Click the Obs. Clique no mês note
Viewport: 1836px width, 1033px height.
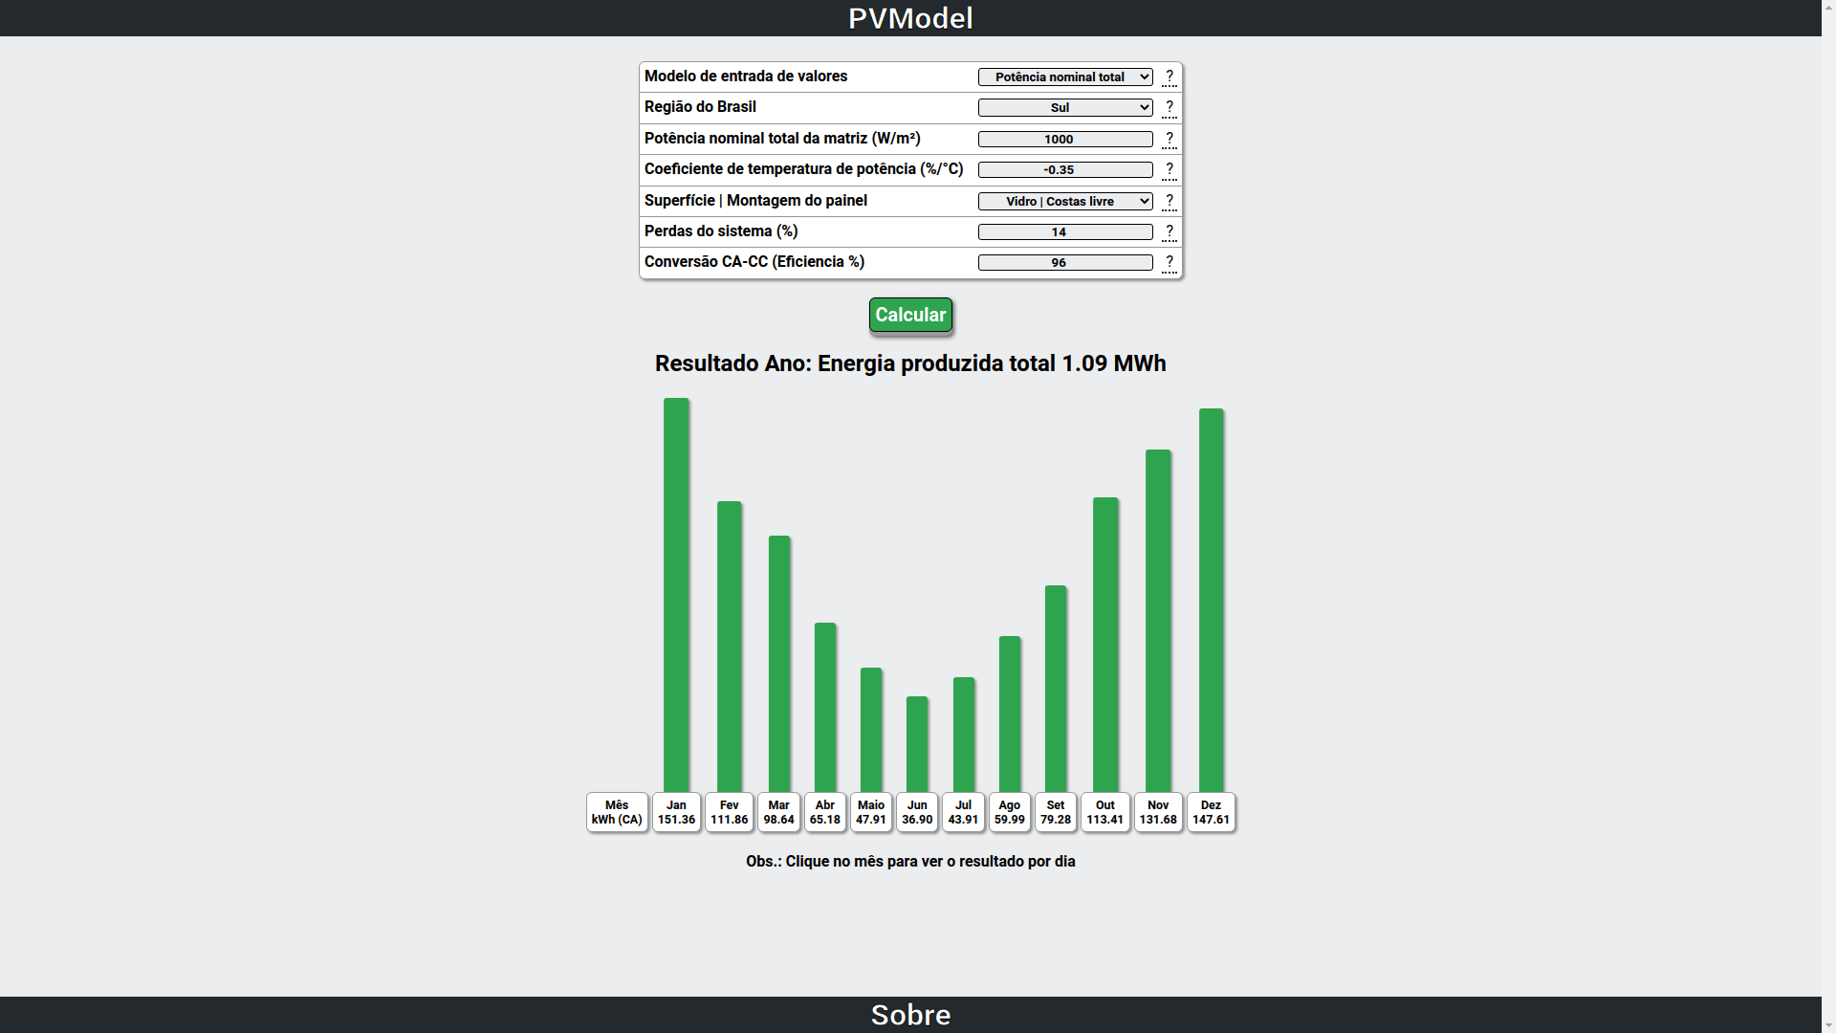coord(910,862)
